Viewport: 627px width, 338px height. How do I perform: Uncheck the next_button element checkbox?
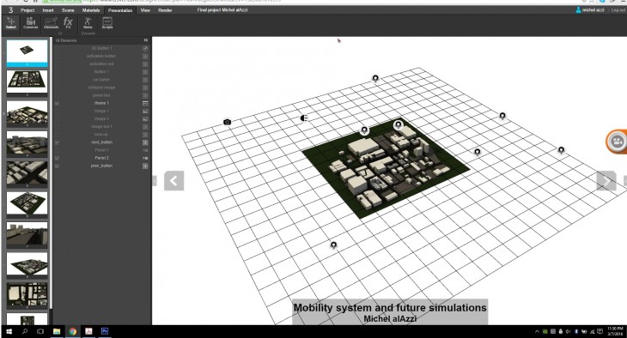tap(58, 142)
